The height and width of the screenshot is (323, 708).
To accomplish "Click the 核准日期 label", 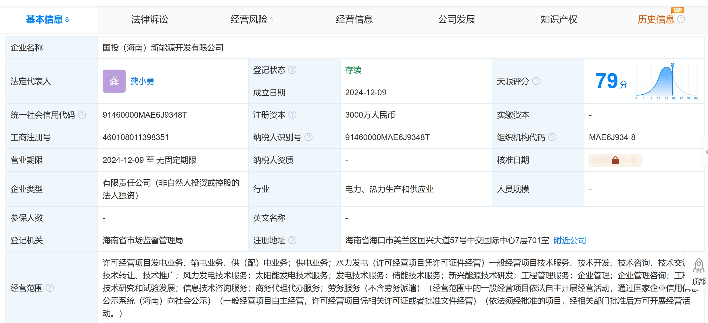I will 513,160.
